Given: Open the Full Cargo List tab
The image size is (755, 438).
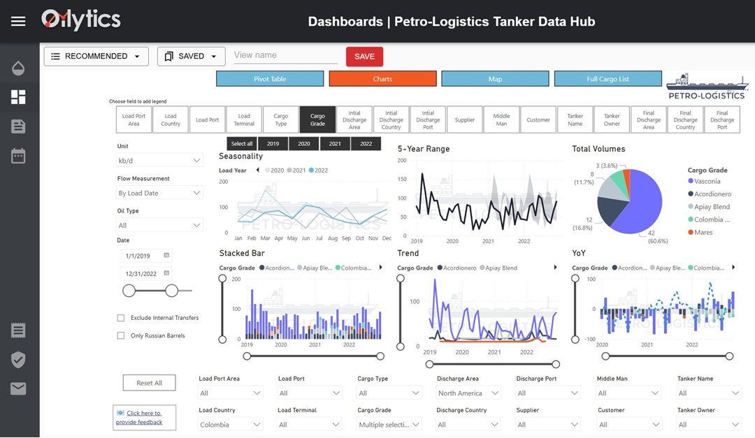Looking at the screenshot, I should 607,79.
